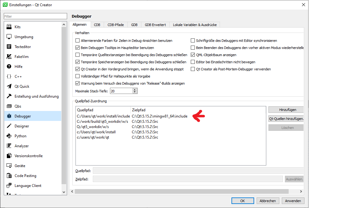Select the C++ braces icon
Viewport: 357px width, 208px height.
coord(9,76)
